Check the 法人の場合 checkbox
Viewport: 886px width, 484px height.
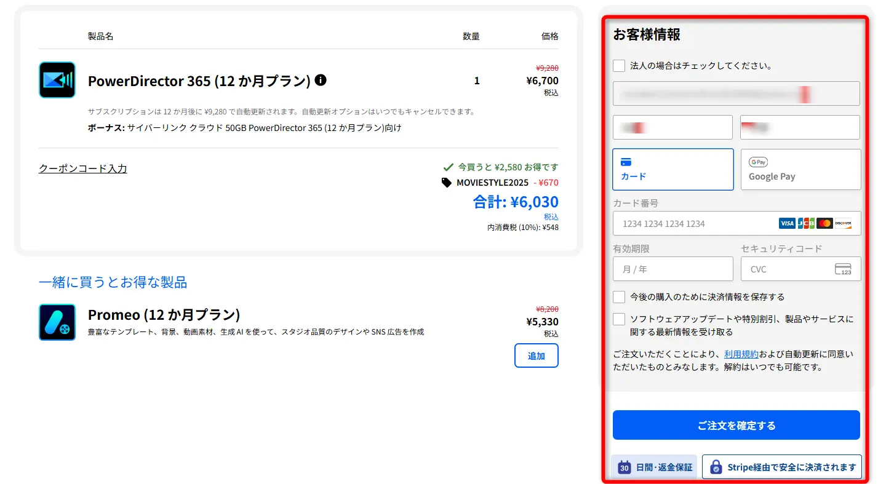pos(618,65)
